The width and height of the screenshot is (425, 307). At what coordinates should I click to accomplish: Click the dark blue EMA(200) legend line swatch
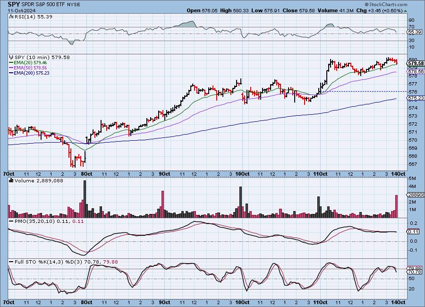click(x=11, y=73)
